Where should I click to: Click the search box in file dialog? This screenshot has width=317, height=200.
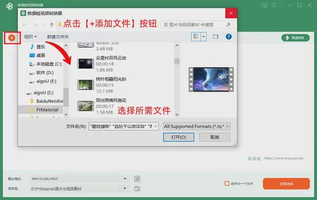pos(197,24)
